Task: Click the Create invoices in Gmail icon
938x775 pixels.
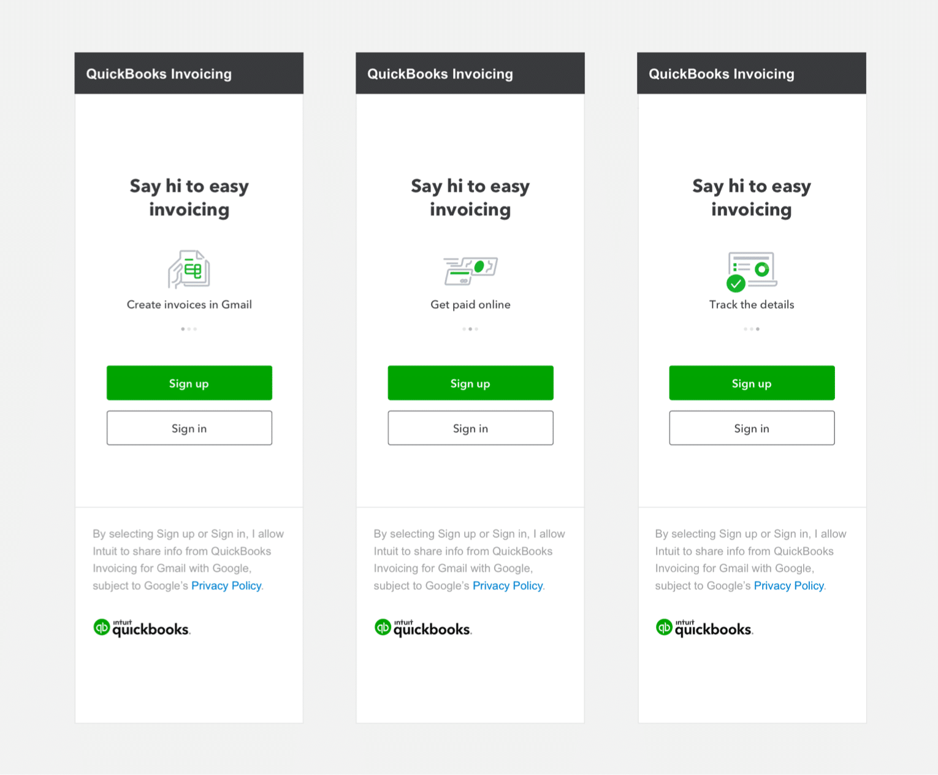Action: [189, 269]
